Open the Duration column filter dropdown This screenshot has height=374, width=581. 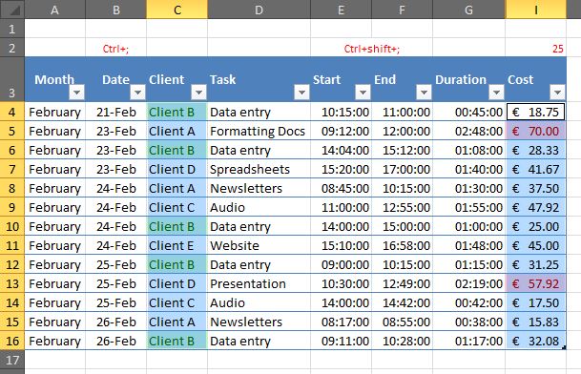tap(496, 93)
